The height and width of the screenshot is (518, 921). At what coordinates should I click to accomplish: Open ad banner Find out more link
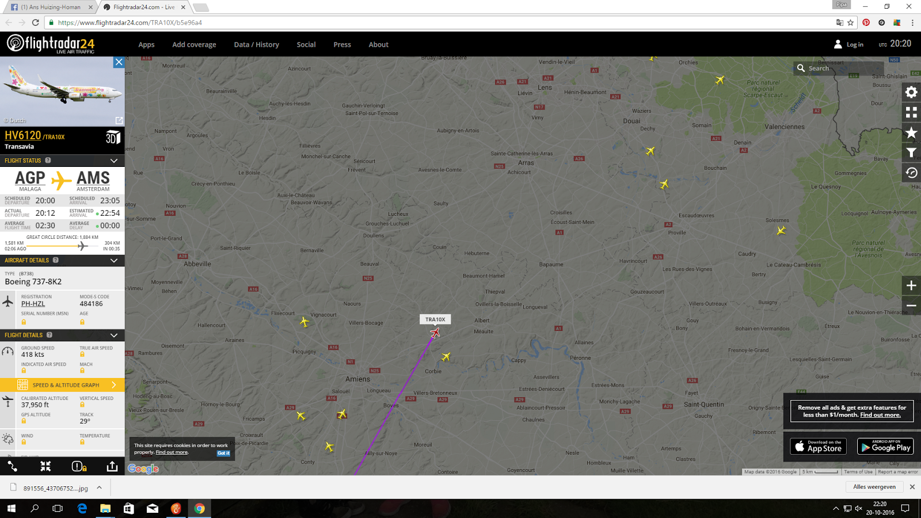coord(880,415)
